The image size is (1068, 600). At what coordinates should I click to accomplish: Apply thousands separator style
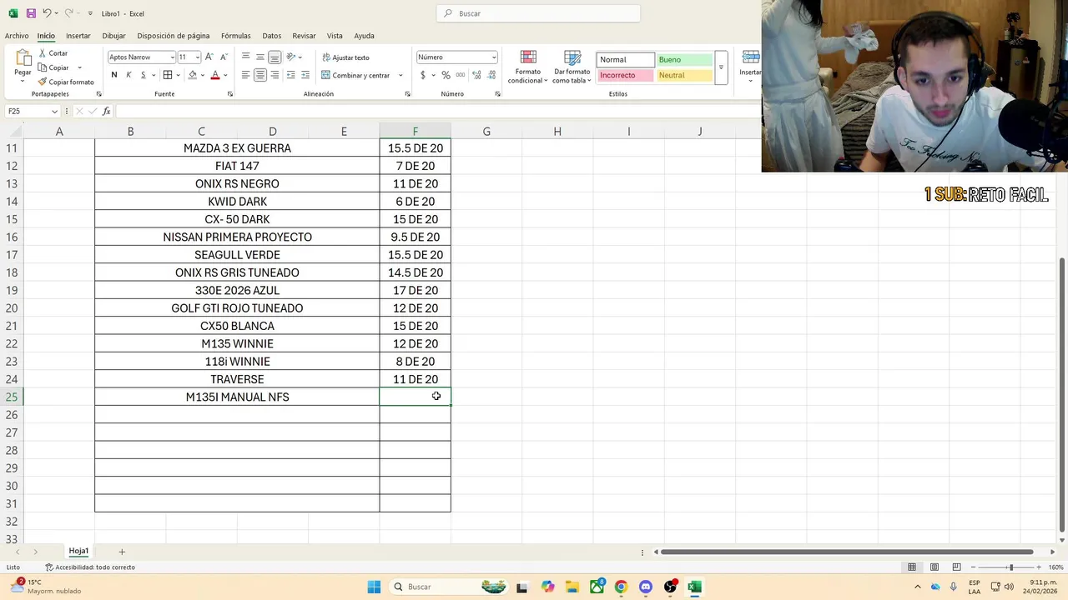[x=461, y=75]
